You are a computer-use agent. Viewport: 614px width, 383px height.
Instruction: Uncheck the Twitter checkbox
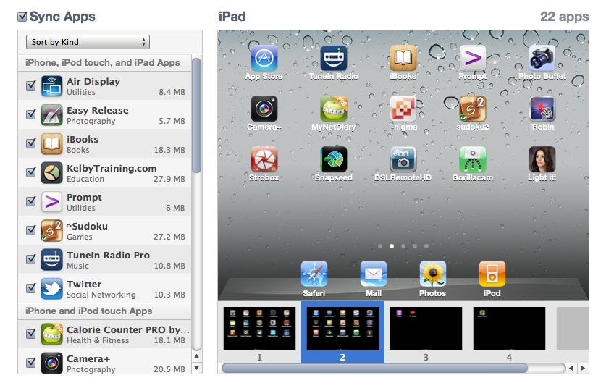click(x=31, y=288)
